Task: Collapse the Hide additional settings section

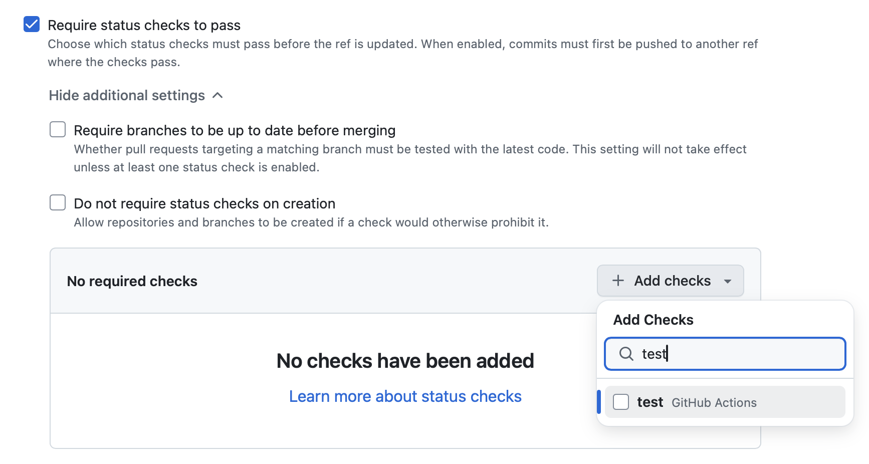Action: [x=136, y=95]
